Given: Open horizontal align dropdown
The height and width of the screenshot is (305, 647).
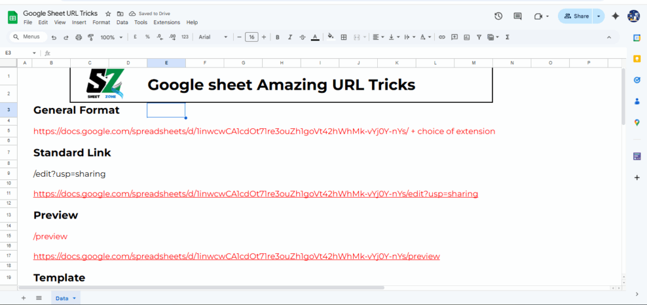Looking at the screenshot, I should coord(378,37).
